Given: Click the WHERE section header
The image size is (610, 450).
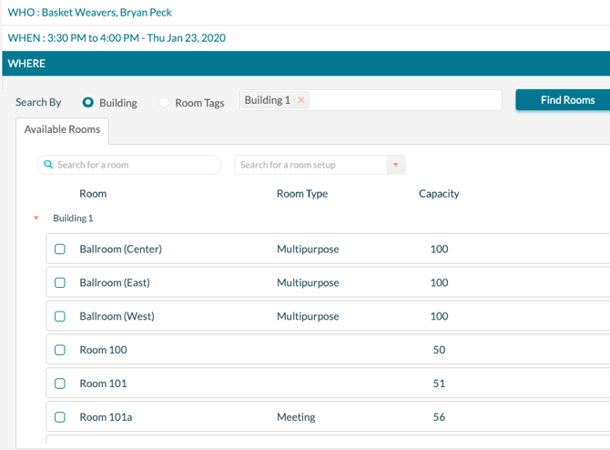Looking at the screenshot, I should [305, 64].
